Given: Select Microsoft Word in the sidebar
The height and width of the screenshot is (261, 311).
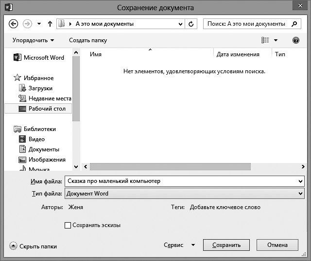Looking at the screenshot, I should (43, 57).
